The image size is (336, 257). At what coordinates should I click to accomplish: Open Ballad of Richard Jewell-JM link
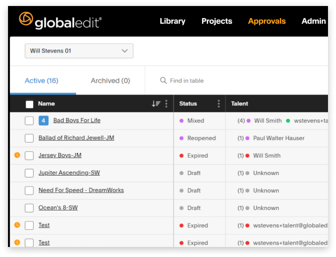pos(76,137)
